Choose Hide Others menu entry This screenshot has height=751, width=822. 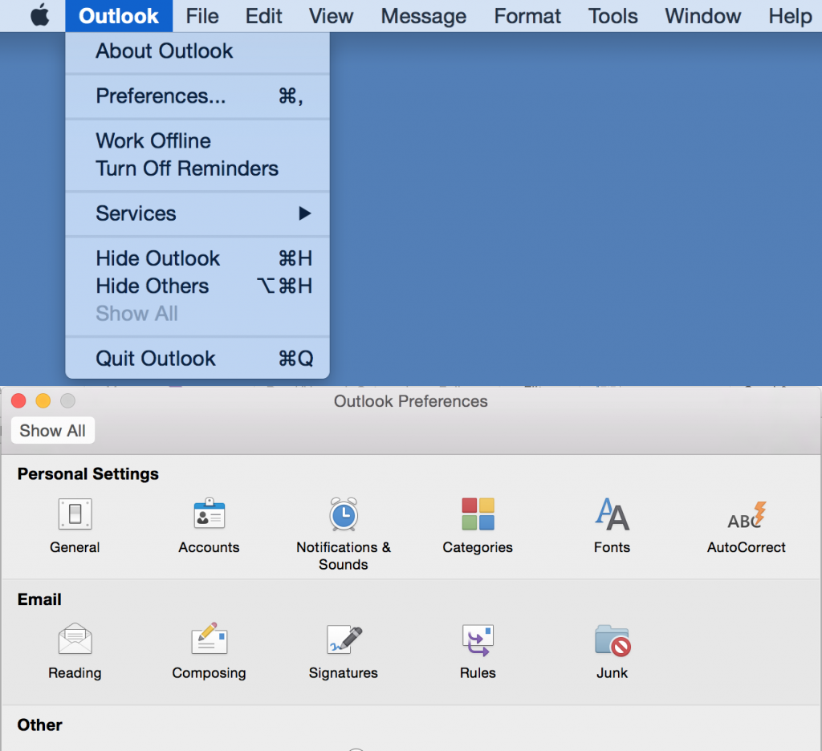[197, 286]
